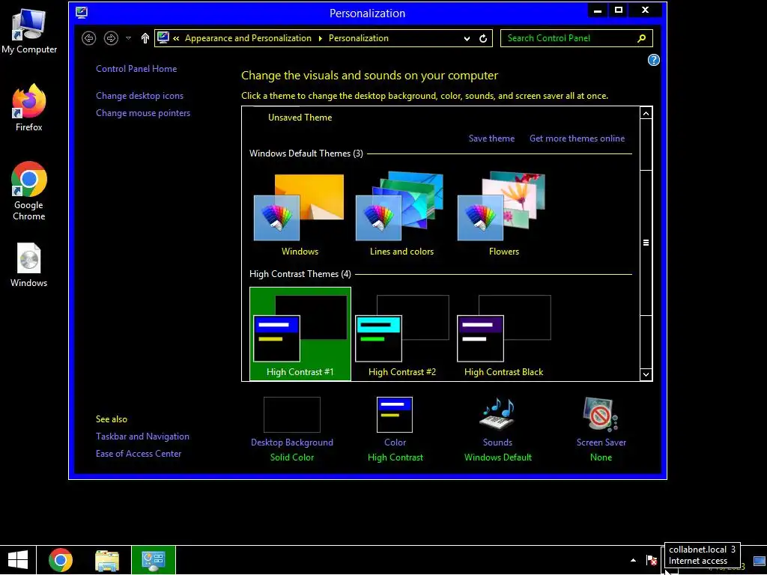Screen dimensions: 767x575
Task: Click the back arrow in Personalization window
Action: (88, 38)
